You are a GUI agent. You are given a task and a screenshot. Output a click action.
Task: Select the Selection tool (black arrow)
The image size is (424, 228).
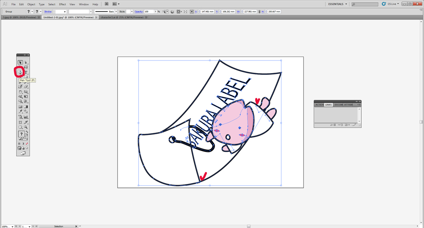tap(20, 62)
